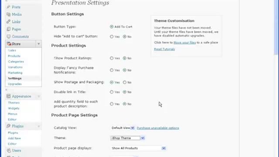Open Categories under Store
Viewport: 279px width, 157px height.
coord(16,61)
